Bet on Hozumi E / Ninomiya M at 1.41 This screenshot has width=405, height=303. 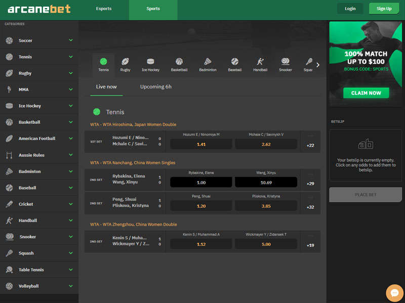point(201,144)
